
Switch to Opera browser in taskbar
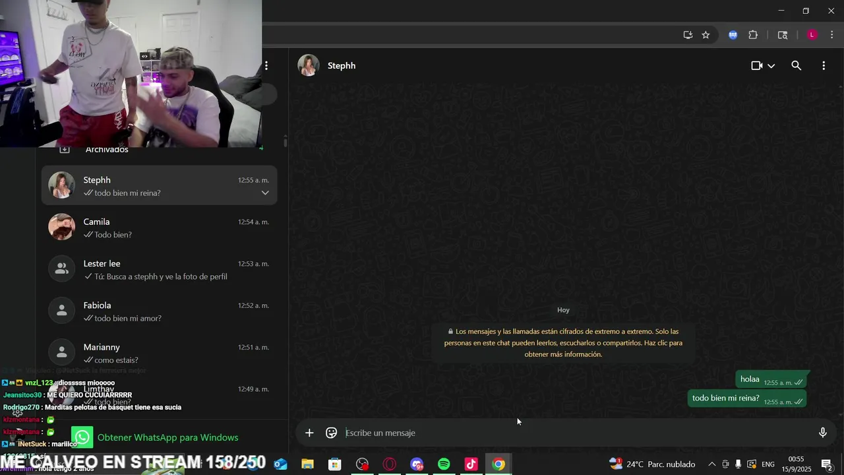[389, 464]
